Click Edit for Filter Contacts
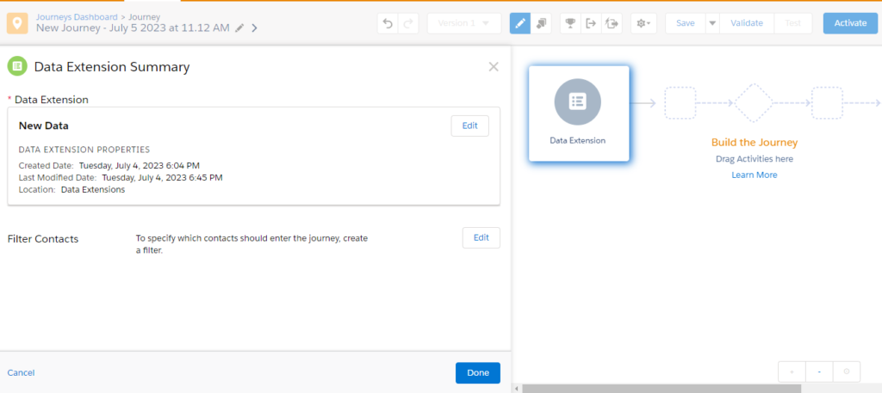 pyautogui.click(x=481, y=237)
